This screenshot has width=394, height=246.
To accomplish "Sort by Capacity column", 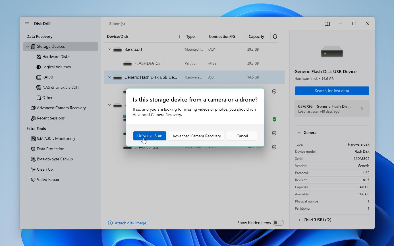I will click(x=256, y=37).
